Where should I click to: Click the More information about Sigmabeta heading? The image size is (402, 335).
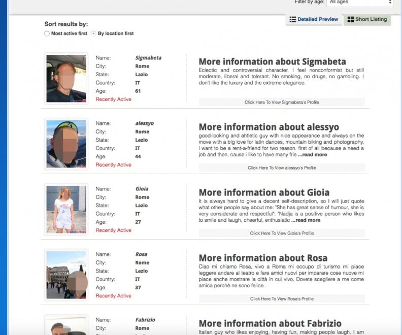point(272,62)
